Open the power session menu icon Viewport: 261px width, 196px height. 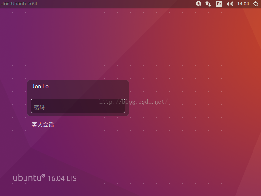click(x=256, y=4)
